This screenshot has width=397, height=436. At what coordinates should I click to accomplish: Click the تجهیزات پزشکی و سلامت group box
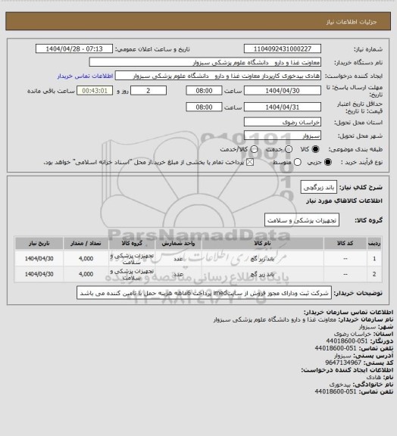pyautogui.click(x=302, y=220)
